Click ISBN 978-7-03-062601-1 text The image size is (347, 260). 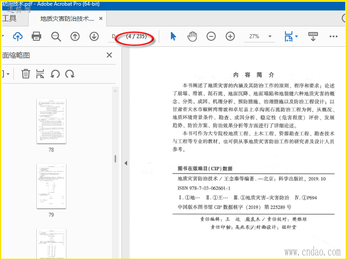pos(204,188)
